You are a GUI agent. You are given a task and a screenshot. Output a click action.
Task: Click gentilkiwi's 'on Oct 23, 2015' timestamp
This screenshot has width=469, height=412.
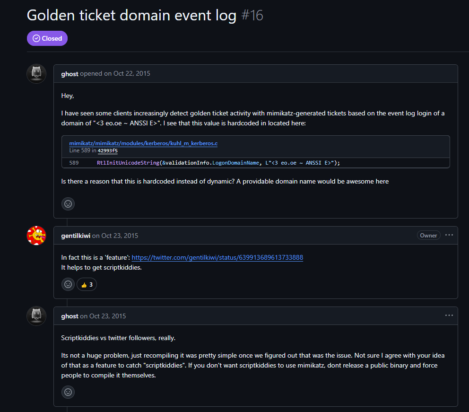point(115,236)
